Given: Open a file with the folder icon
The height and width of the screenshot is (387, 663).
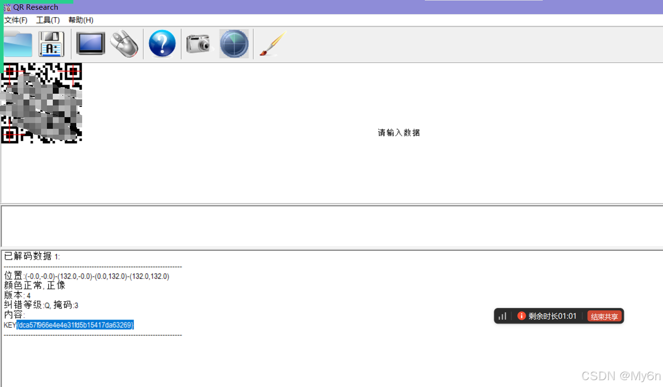Looking at the screenshot, I should (18, 44).
